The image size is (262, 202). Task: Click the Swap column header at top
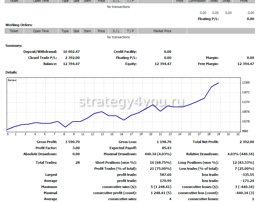click(226, 1)
